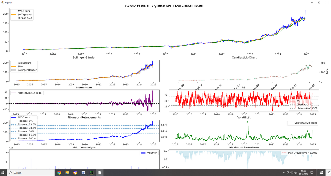Screen dimensions: 331x176
Task: Open File Explorer from the taskbar
Action: tap(67, 173)
